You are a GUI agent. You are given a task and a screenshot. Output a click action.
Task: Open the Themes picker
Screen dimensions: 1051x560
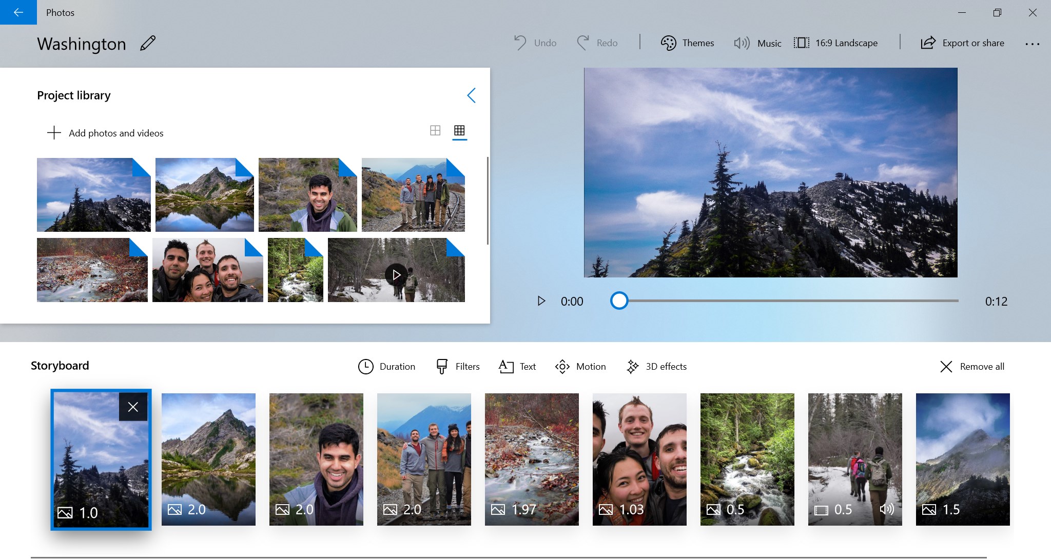click(x=688, y=43)
